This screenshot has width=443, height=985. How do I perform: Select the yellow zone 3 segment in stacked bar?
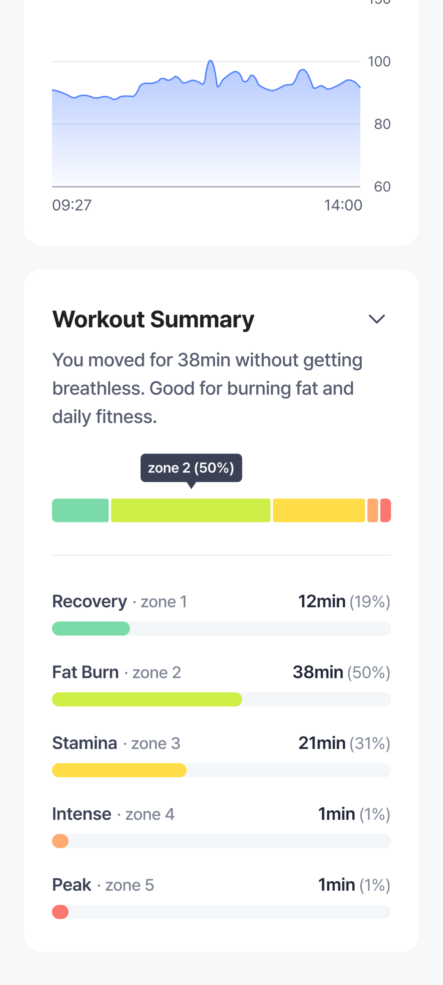pyautogui.click(x=319, y=510)
